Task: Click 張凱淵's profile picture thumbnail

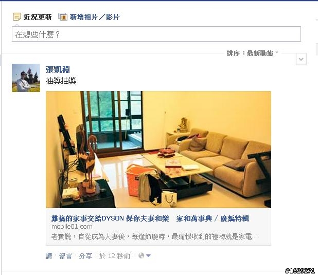Action: tap(26, 78)
